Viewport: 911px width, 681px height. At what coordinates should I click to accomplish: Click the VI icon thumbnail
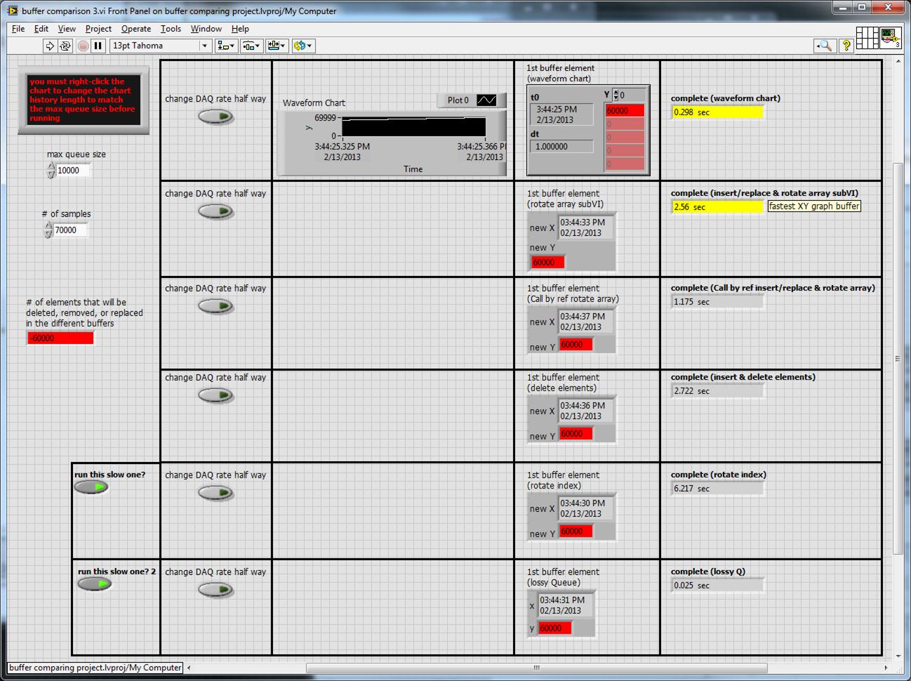[891, 38]
